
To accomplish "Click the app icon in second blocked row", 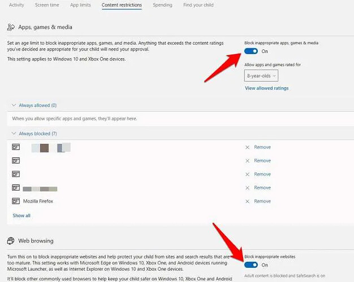I will pyautogui.click(x=16, y=161).
